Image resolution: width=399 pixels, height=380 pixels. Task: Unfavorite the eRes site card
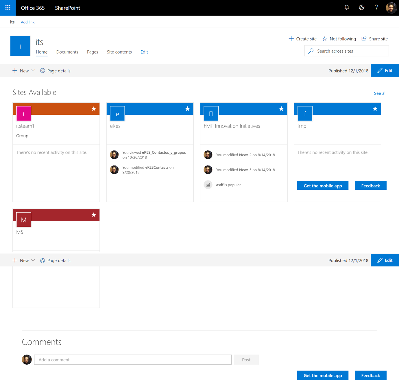[x=187, y=109]
